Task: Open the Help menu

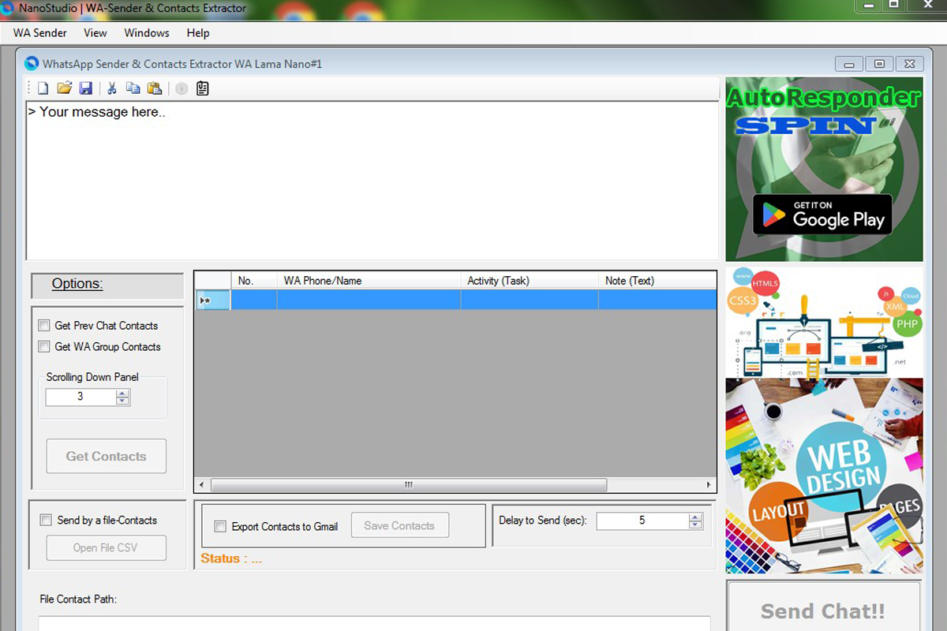Action: (x=198, y=33)
